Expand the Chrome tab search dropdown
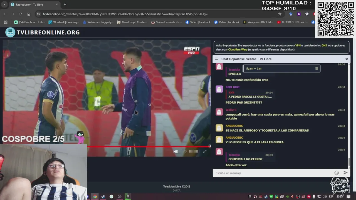 coord(4,4)
